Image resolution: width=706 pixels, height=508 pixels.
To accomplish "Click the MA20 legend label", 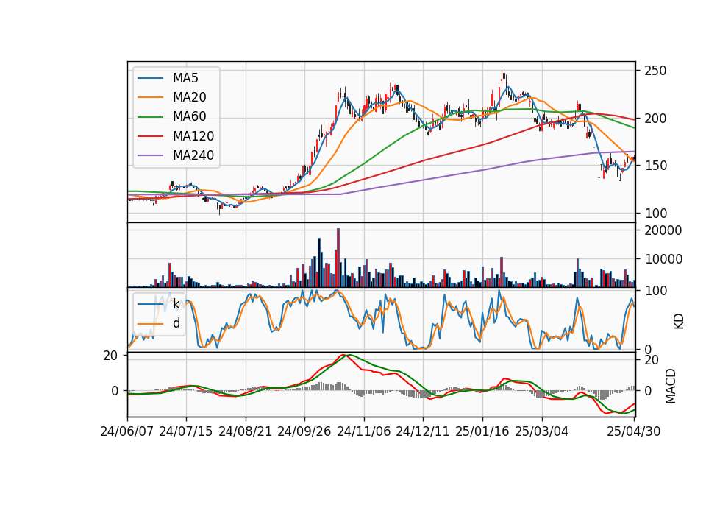I will tap(189, 97).
